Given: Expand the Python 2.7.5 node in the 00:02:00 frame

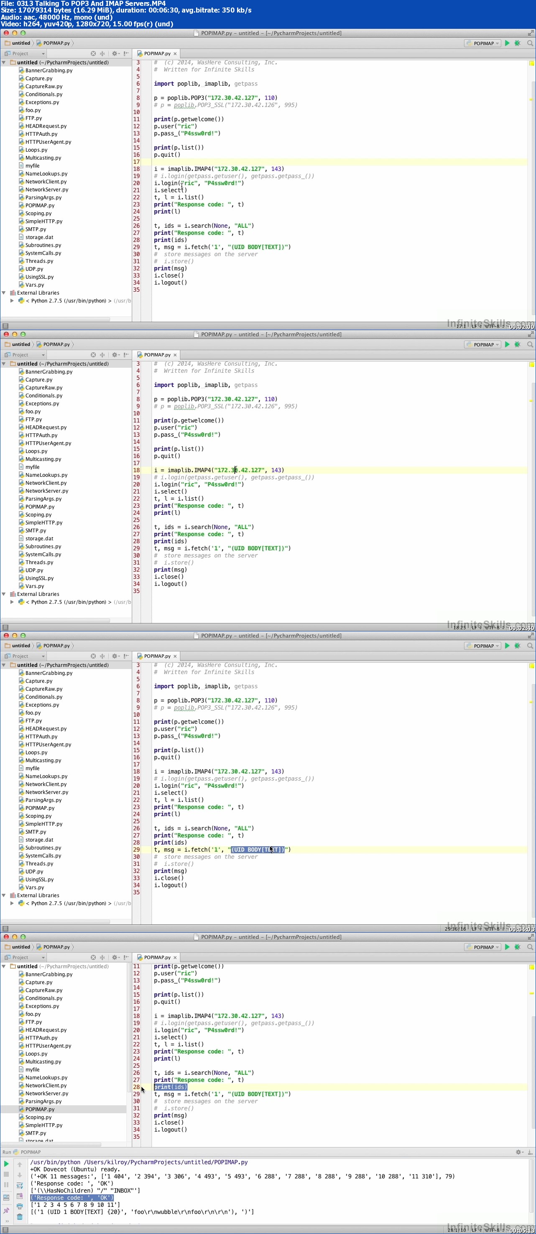Looking at the screenshot, I should [x=12, y=301].
